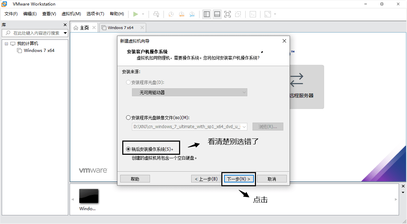Click the revert to snapshot toolbar icon

point(182,14)
